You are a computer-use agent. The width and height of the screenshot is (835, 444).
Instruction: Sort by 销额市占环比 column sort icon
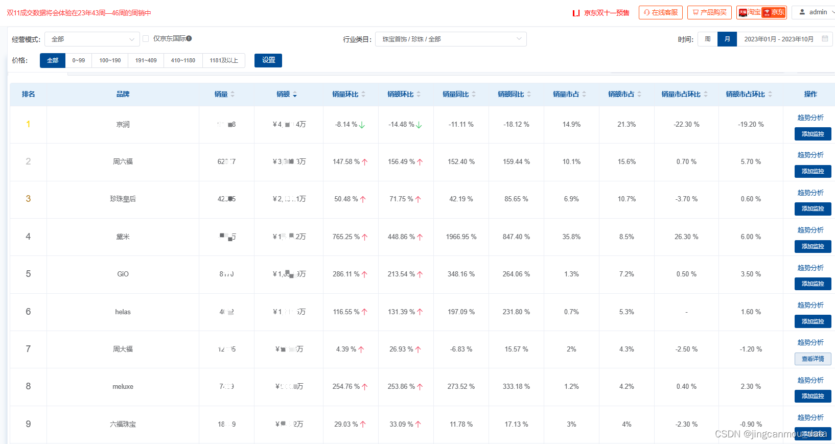pos(770,94)
